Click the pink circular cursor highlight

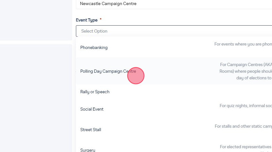(x=136, y=76)
